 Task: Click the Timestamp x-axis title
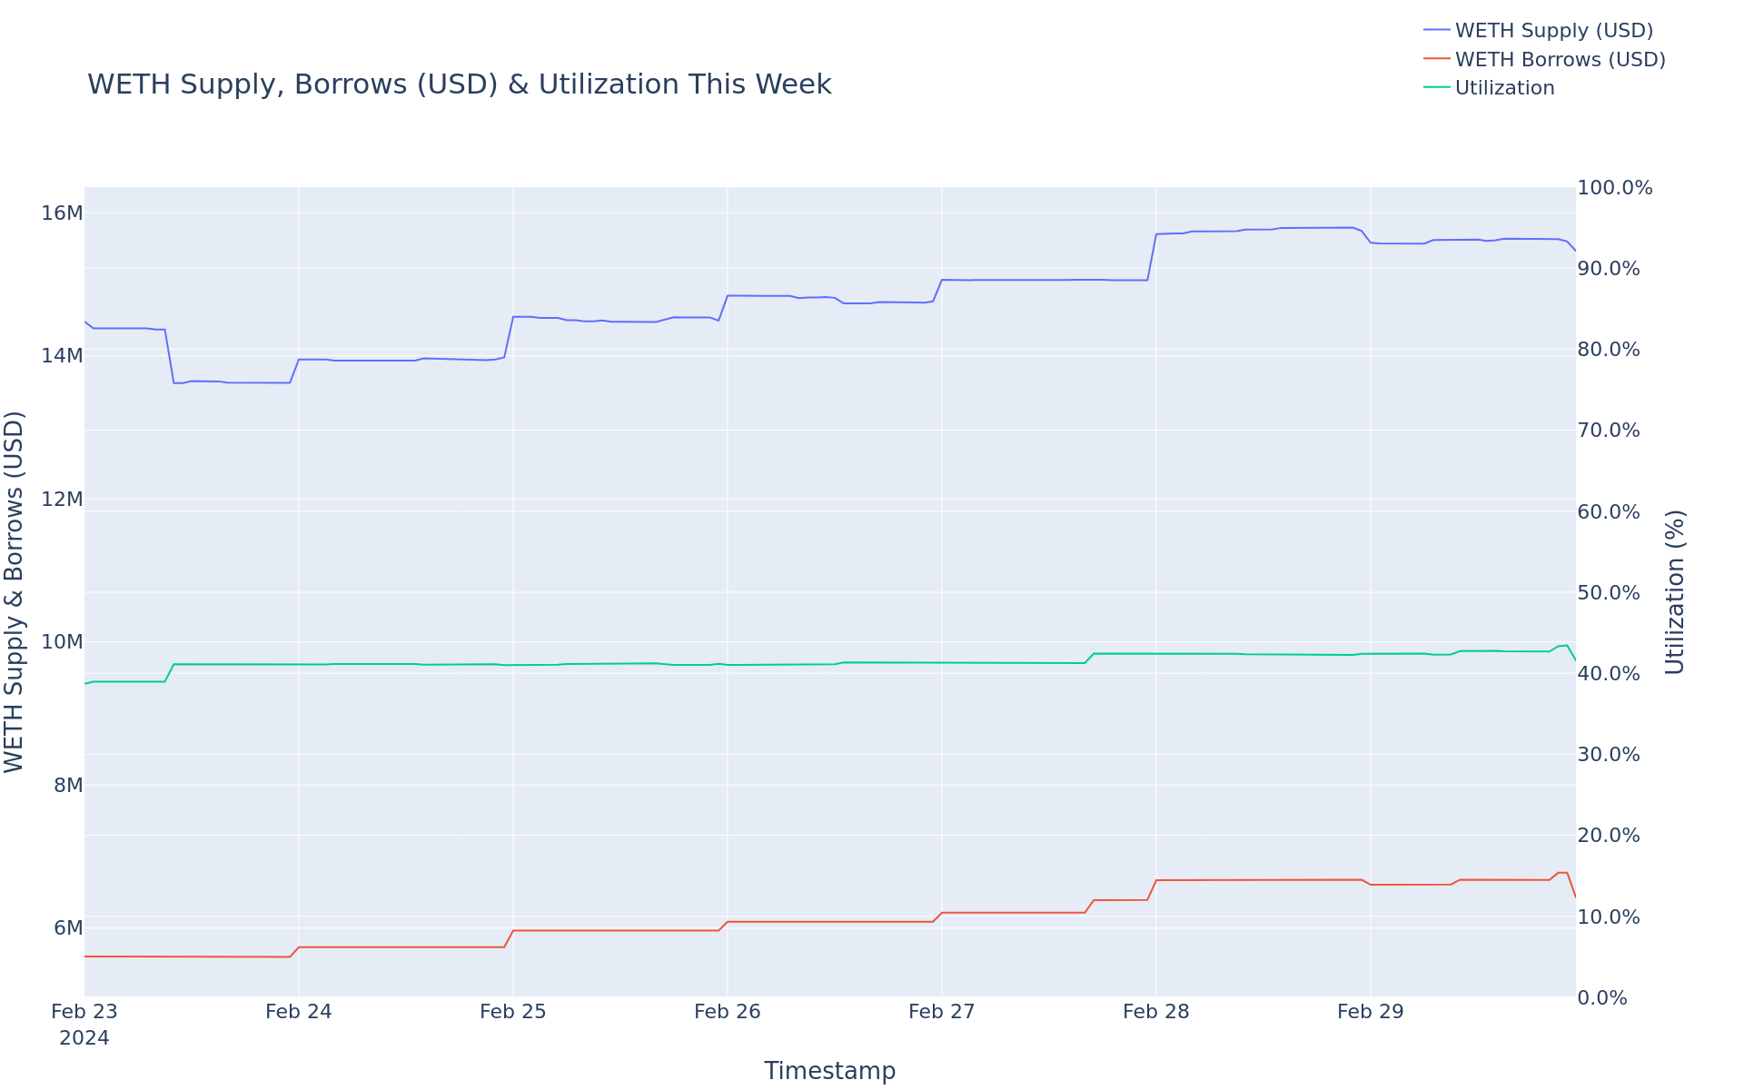(829, 1071)
